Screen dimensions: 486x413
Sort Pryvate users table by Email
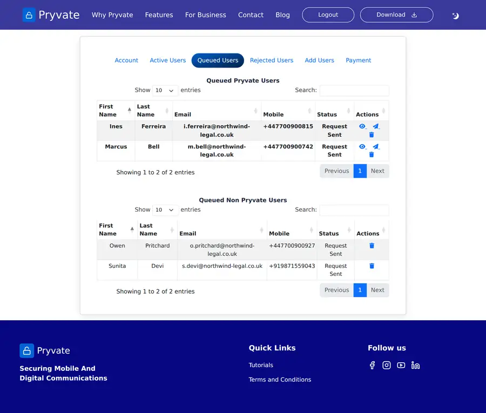pyautogui.click(x=217, y=110)
